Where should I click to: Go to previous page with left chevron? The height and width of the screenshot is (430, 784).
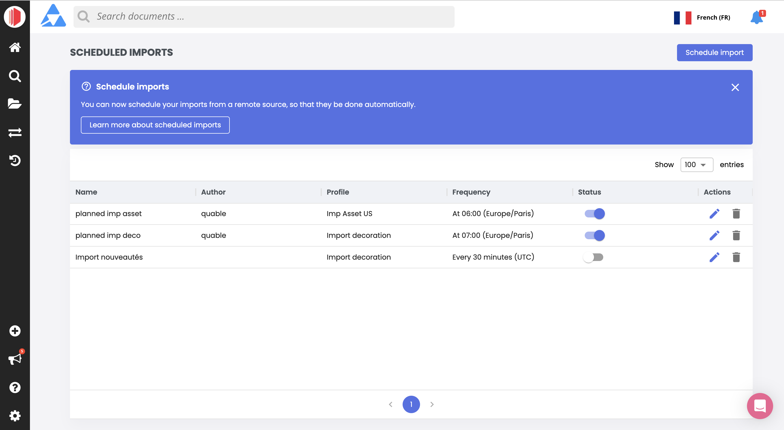point(390,404)
